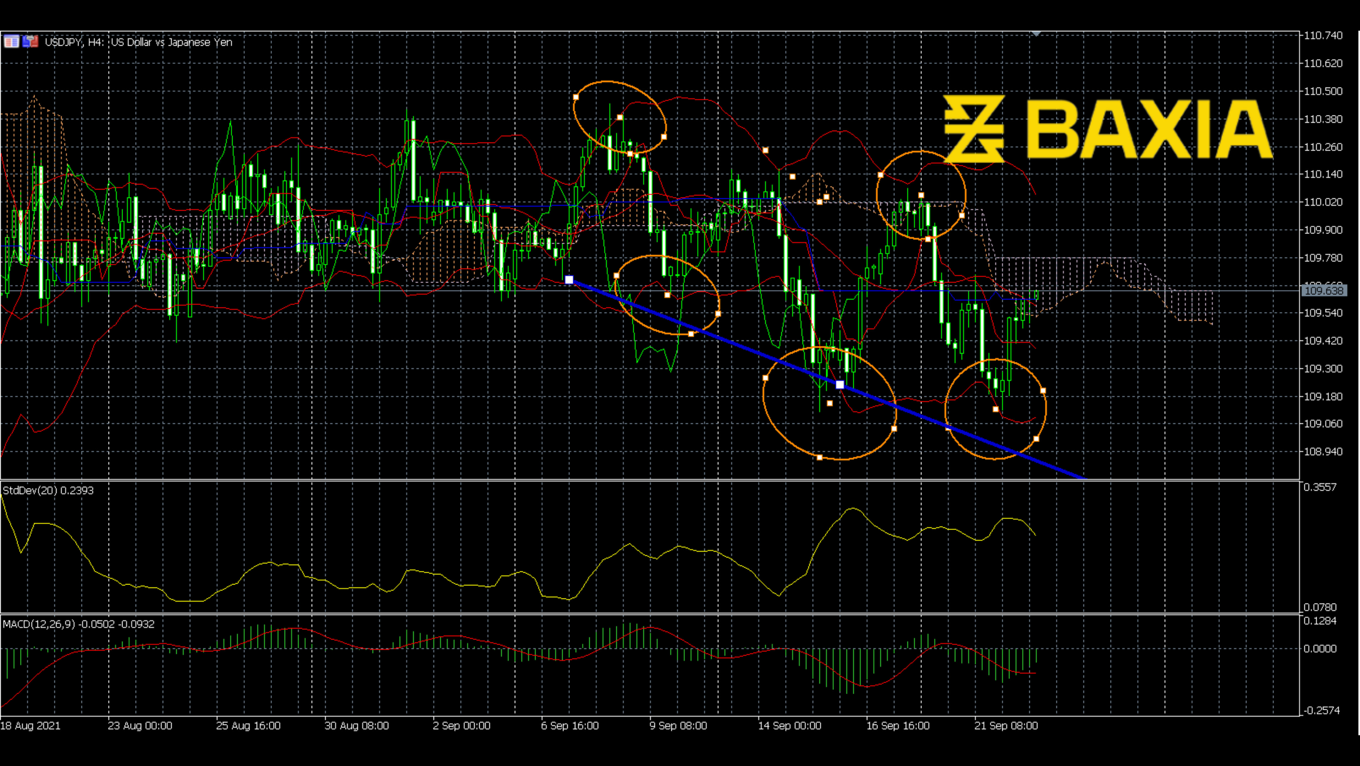Screen dimensions: 1360x766
Task: Click the BAXIA logo watermark
Action: click(1109, 127)
